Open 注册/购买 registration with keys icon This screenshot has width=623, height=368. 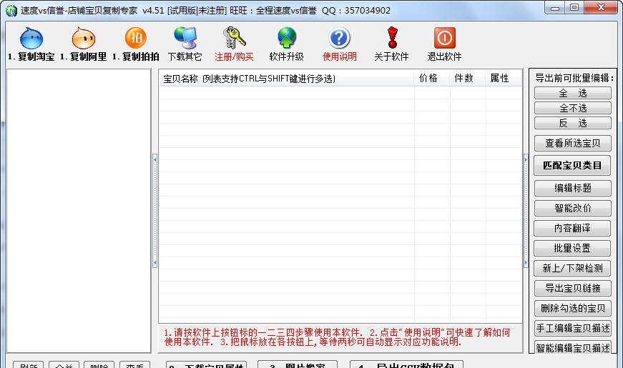click(234, 44)
